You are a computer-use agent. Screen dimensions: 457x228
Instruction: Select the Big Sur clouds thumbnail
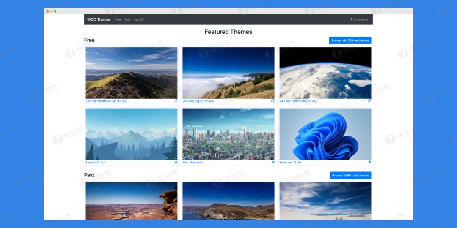[x=228, y=73]
